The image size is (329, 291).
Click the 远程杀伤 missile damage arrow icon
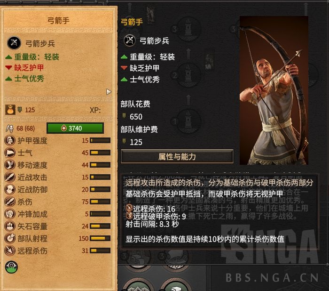tap(10, 251)
